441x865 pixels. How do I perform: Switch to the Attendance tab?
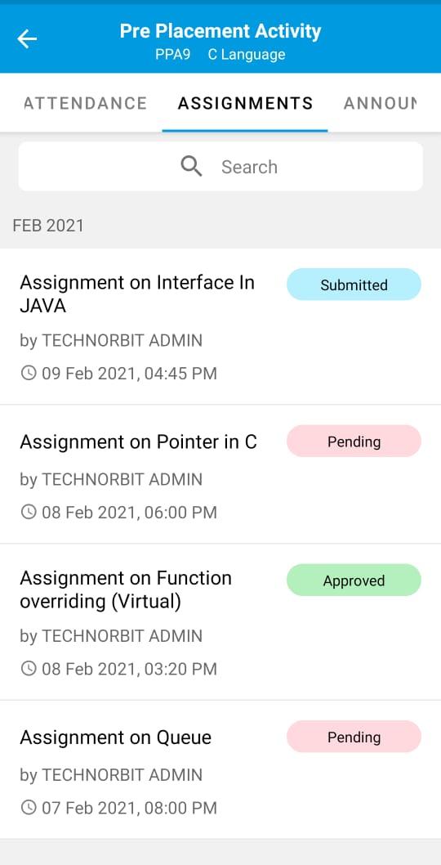click(86, 103)
